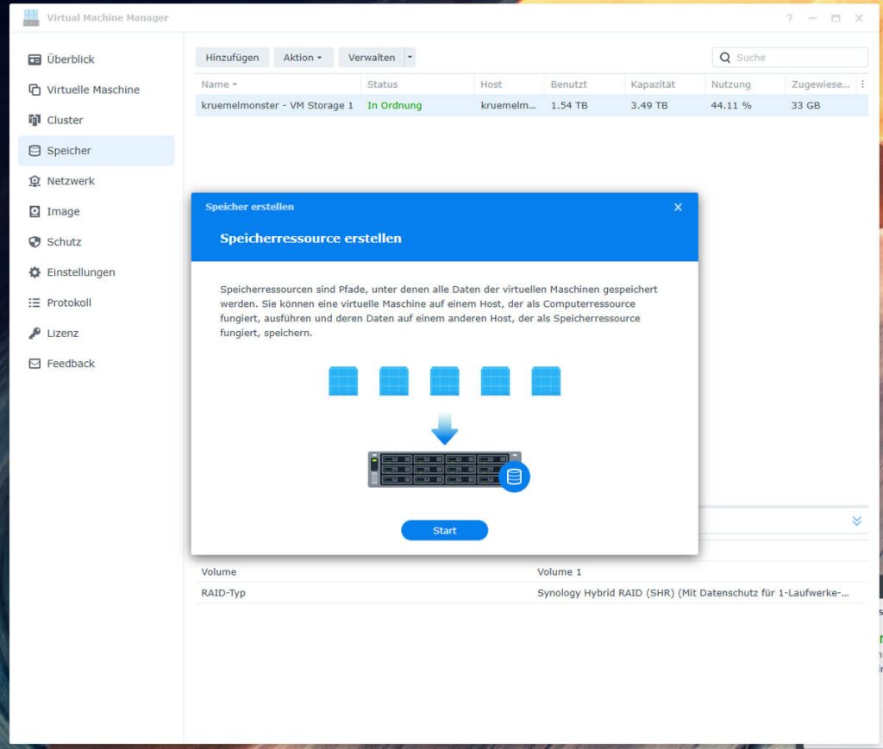The height and width of the screenshot is (749, 883).
Task: Select the kruemelmonster VM Storage 1 row
Action: tap(277, 105)
